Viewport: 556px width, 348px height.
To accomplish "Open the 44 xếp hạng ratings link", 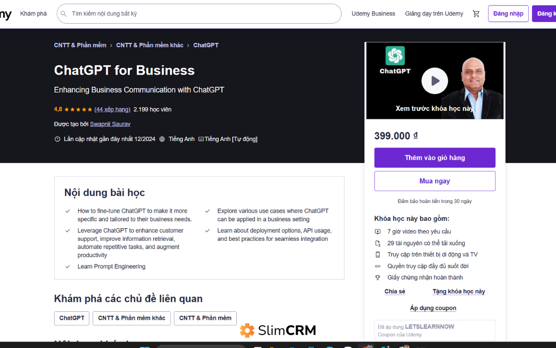I will (x=113, y=110).
